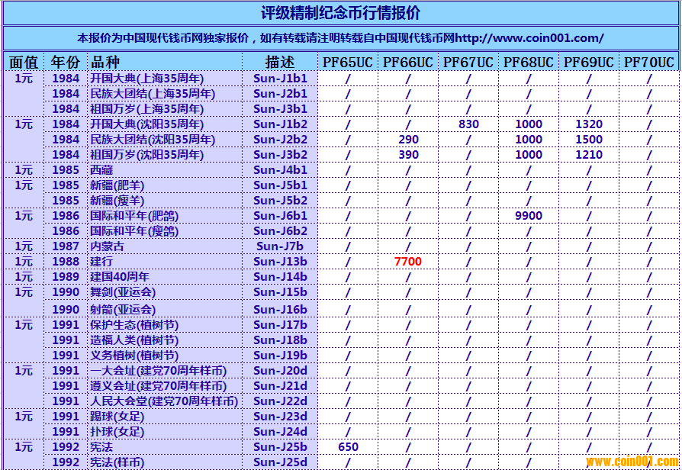Select the 650 price for 宪法

click(347, 447)
